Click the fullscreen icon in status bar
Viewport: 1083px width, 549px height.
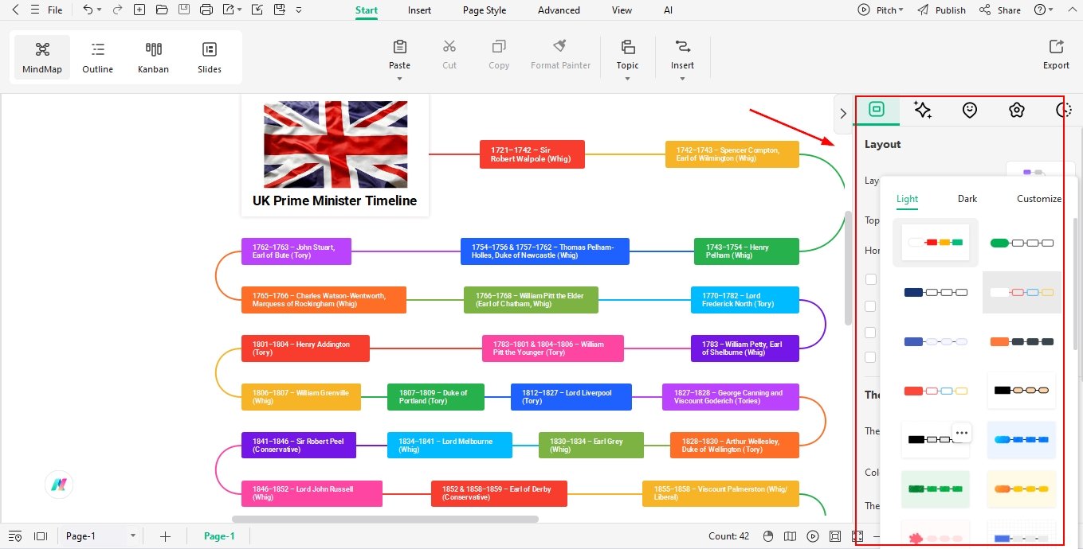coord(857,536)
